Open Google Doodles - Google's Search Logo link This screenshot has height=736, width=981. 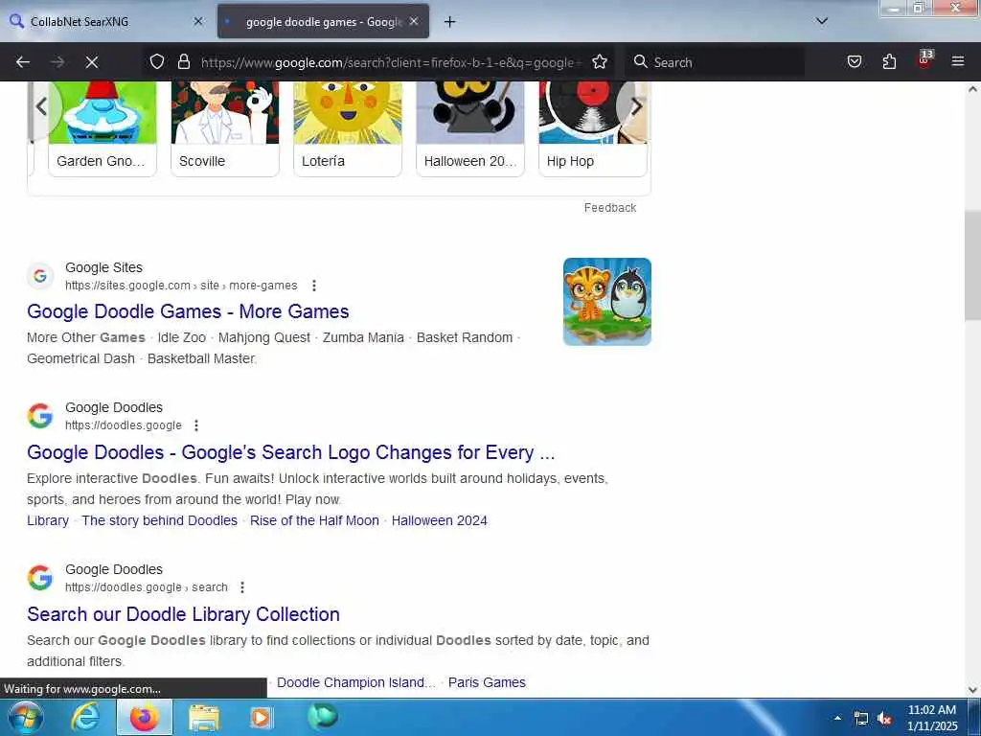point(291,452)
